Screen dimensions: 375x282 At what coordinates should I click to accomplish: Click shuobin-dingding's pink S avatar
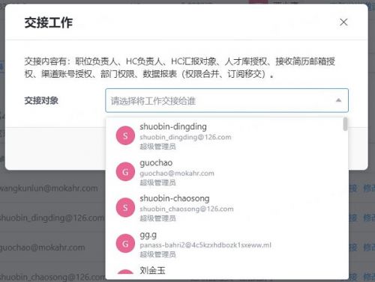[x=125, y=135]
